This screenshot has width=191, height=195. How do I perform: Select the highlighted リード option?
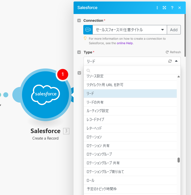coord(130,94)
